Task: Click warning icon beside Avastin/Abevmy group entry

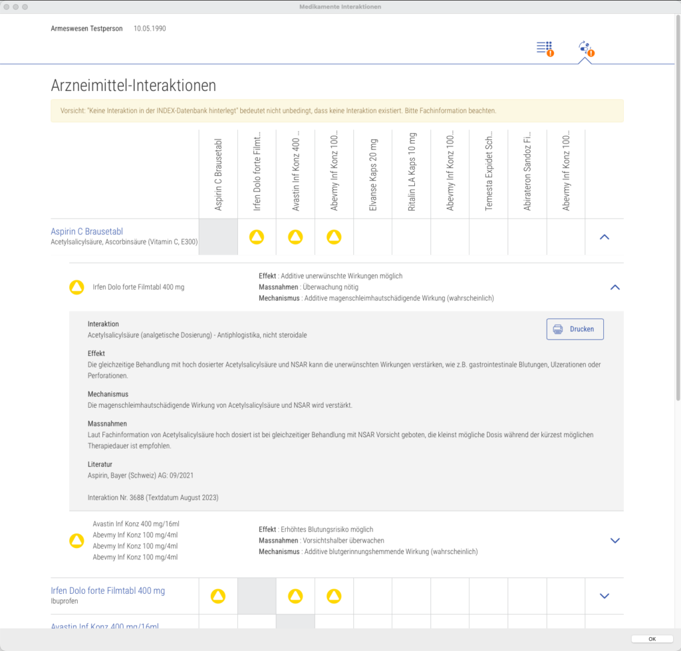Action: click(x=77, y=541)
